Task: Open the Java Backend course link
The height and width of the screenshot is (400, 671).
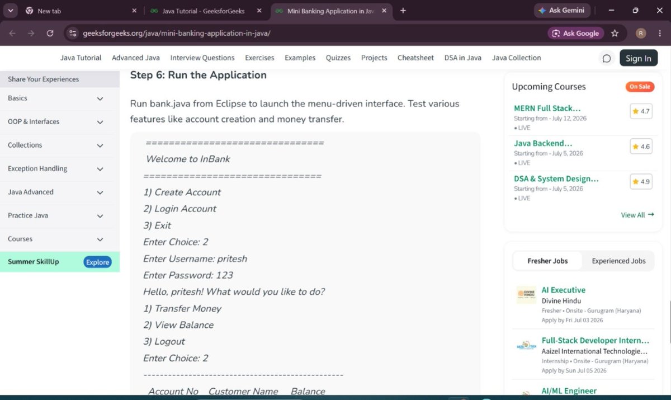Action: [543, 143]
